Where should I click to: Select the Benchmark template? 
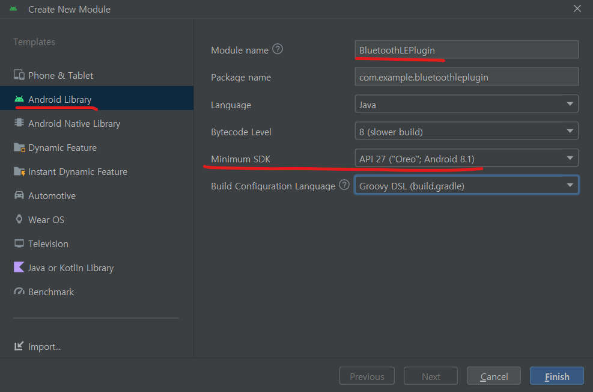click(97, 292)
